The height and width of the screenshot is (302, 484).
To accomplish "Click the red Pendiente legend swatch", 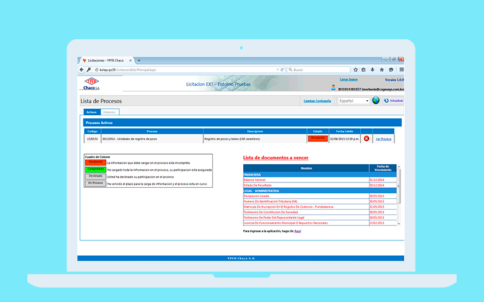I will pyautogui.click(x=96, y=162).
